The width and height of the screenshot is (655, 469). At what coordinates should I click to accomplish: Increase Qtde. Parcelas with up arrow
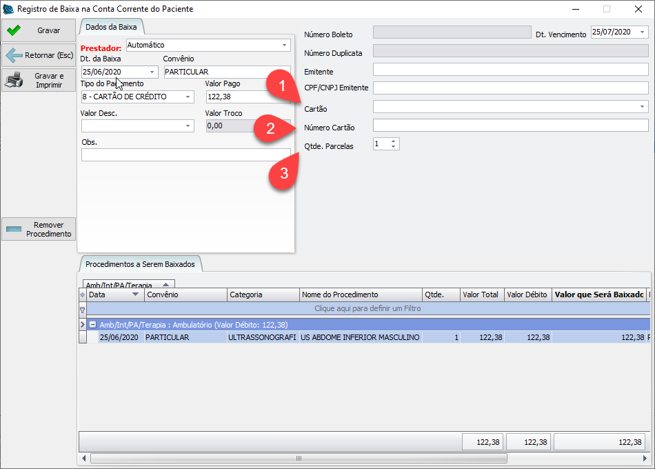pos(393,141)
